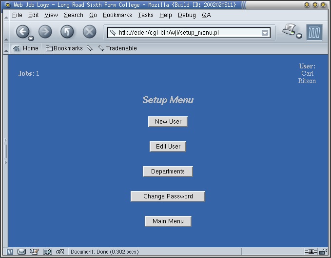Open the Bookmarks folder on personal toolbar
The height and width of the screenshot is (258, 331).
click(64, 48)
